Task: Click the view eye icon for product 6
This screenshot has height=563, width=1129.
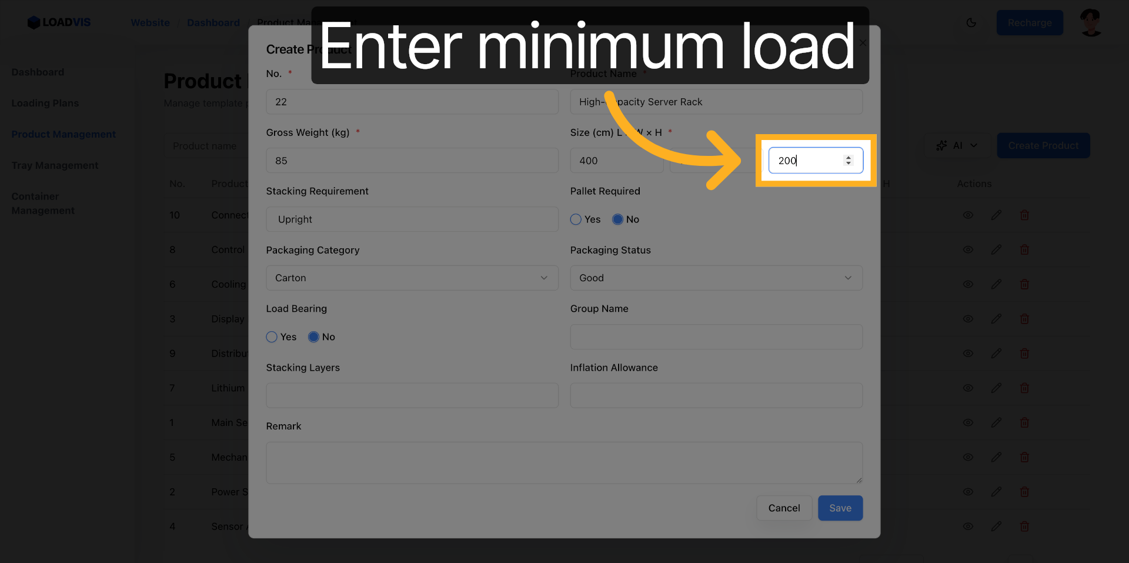Action: point(968,284)
